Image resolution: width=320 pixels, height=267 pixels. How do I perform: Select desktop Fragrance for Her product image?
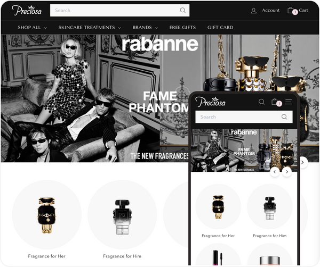[46, 214]
